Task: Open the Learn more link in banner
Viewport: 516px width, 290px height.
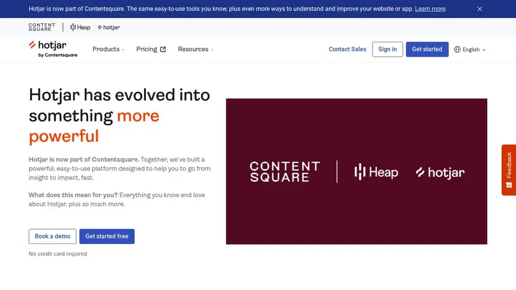Action: point(430,9)
